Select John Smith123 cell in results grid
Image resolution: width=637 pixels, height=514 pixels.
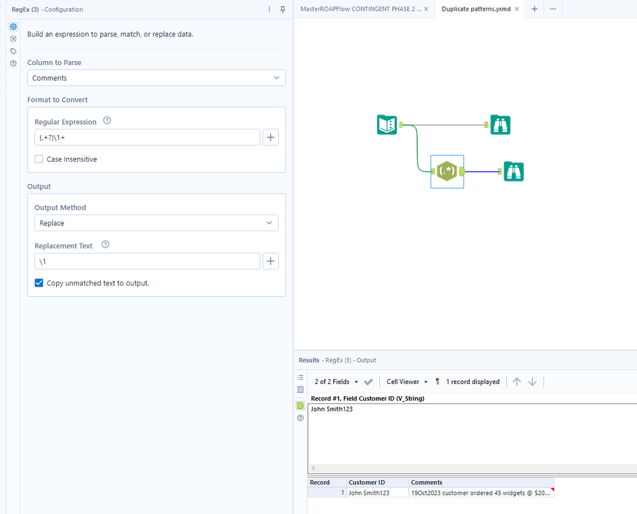(x=377, y=492)
